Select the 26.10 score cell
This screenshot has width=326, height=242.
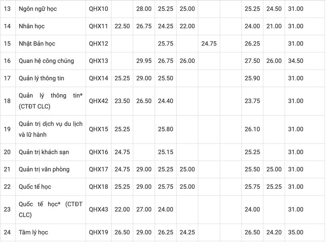point(252,129)
